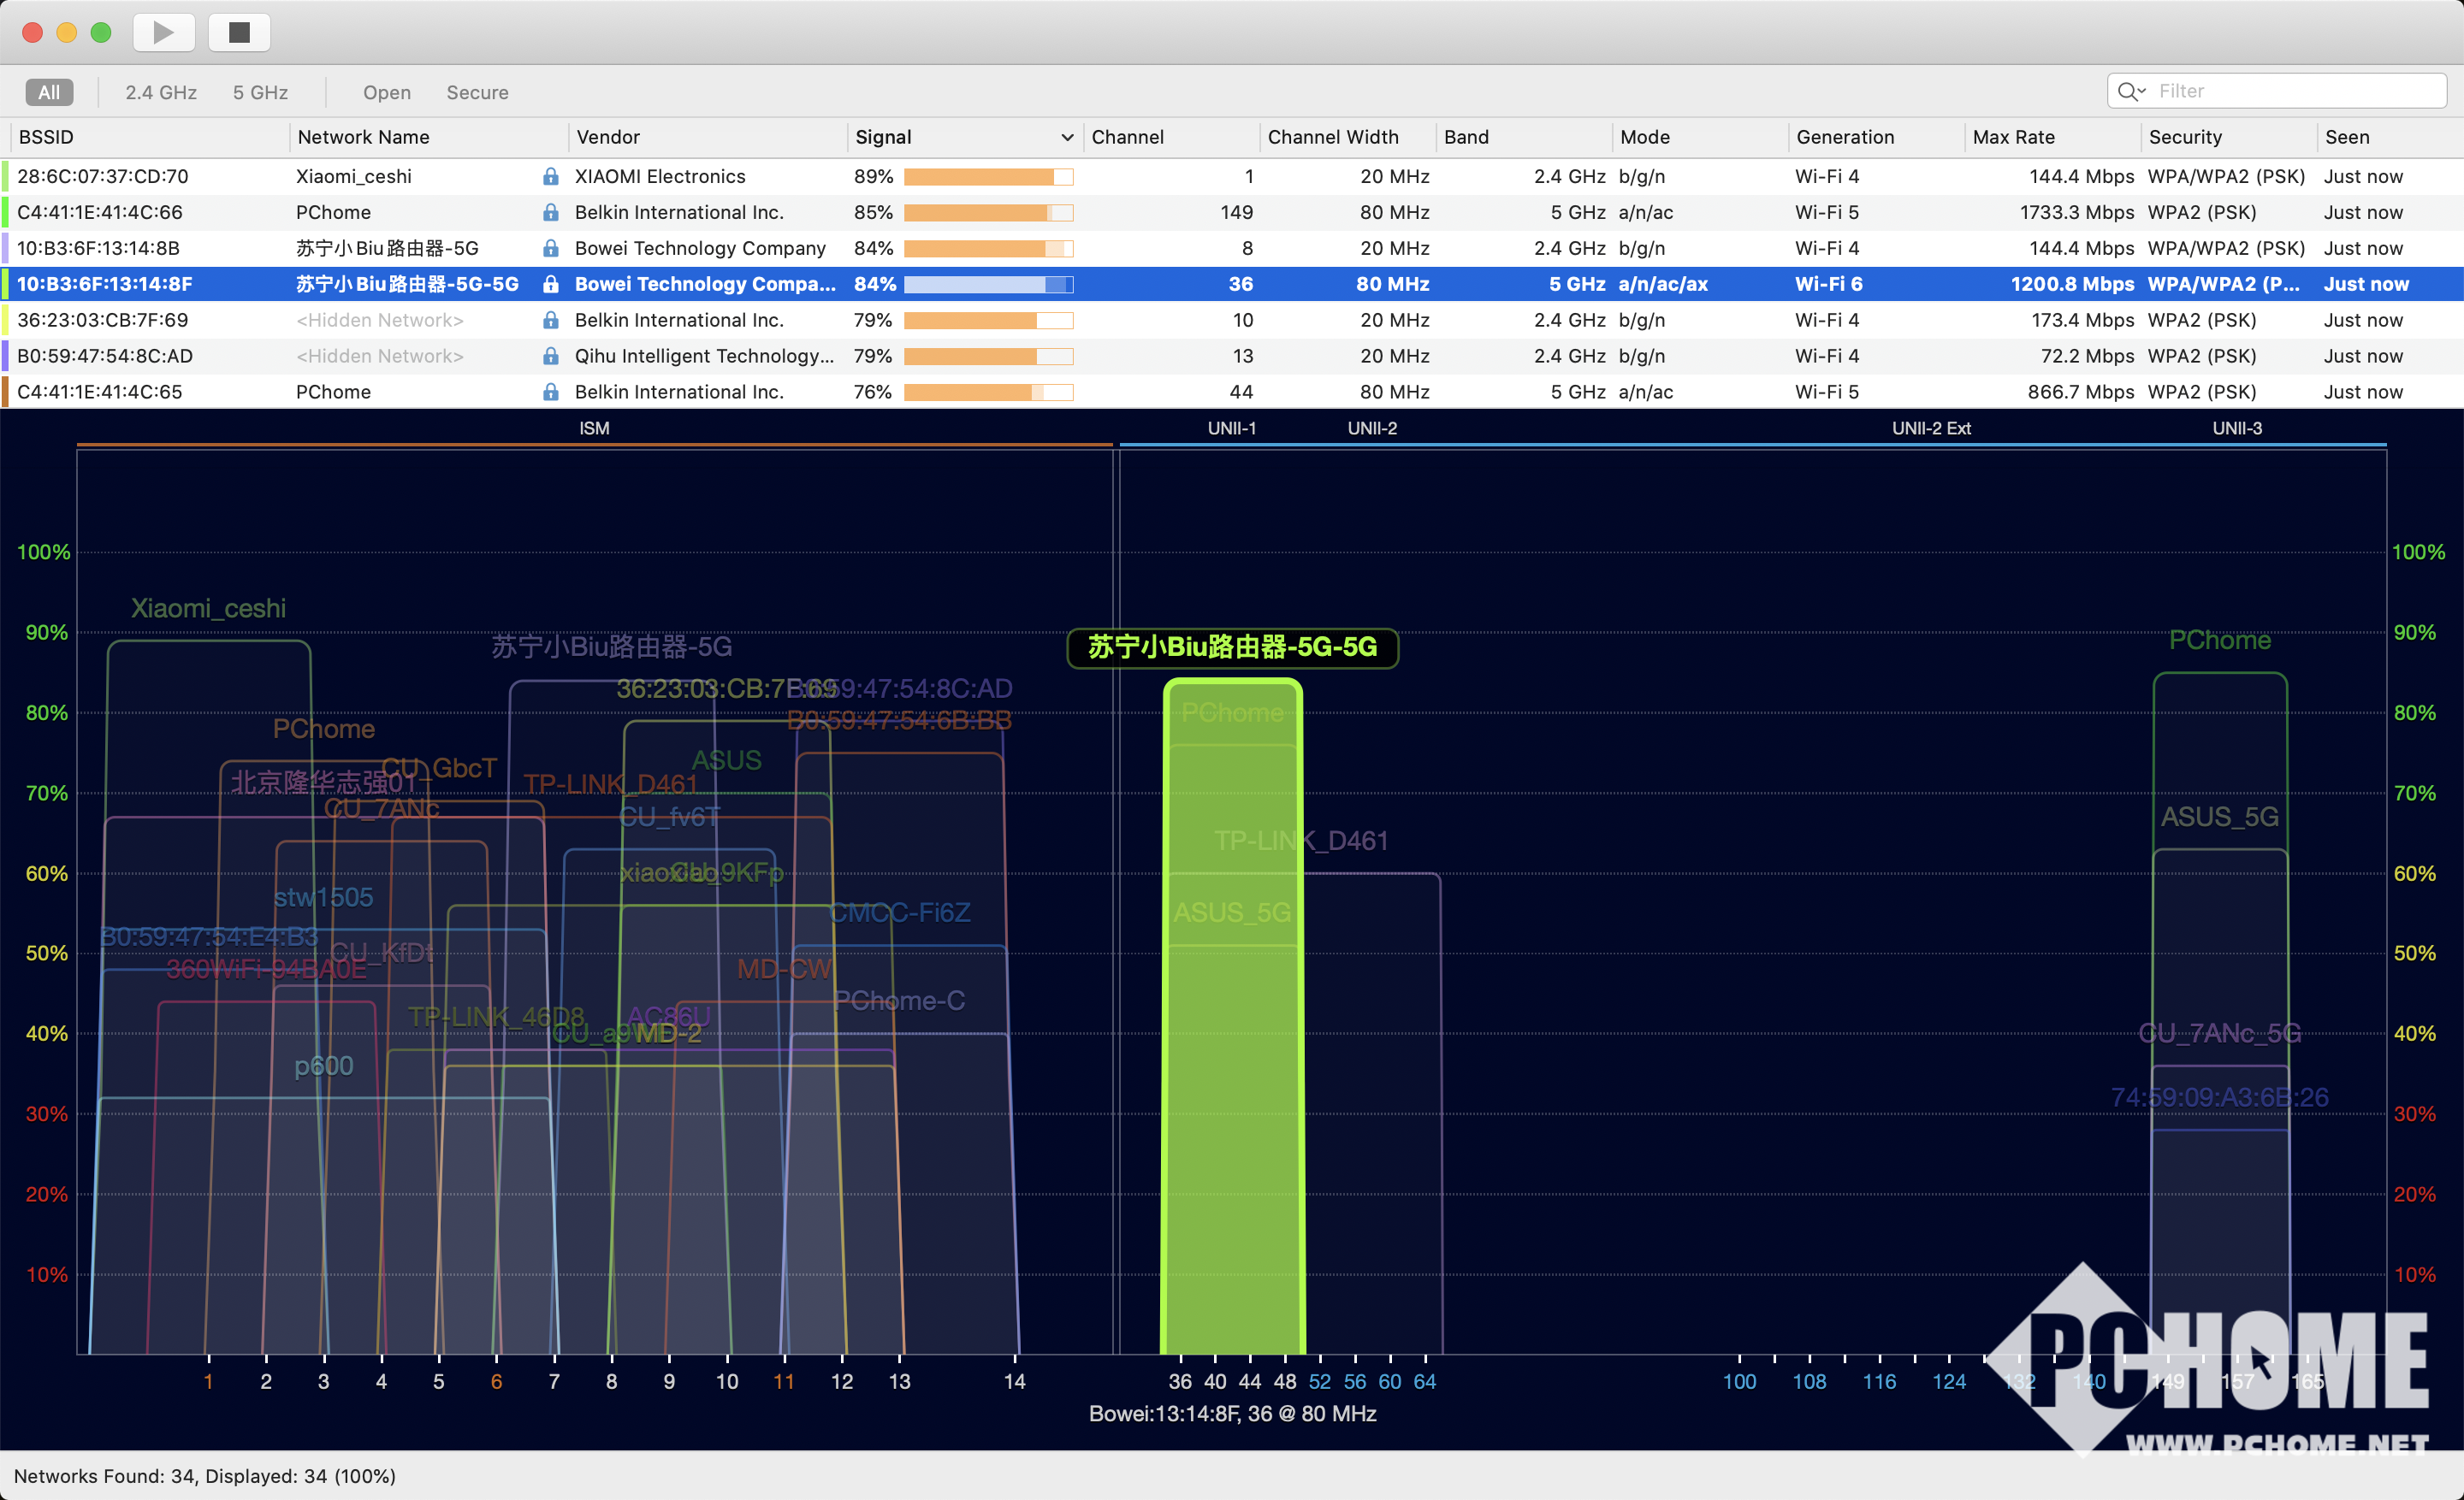This screenshot has height=1500, width=2464.
Task: Select hidden network 36:23:03:CB:7F:69
Action: [1232, 320]
